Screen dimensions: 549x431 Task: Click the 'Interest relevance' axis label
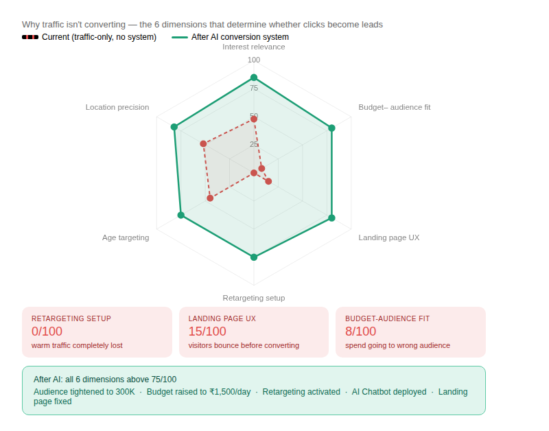[x=254, y=47]
